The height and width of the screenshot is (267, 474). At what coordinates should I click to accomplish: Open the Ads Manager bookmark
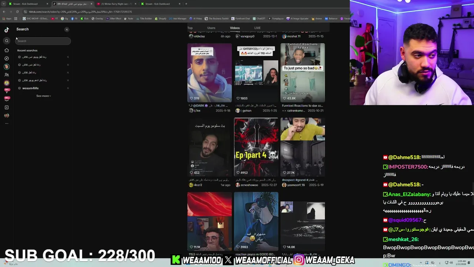point(178,19)
